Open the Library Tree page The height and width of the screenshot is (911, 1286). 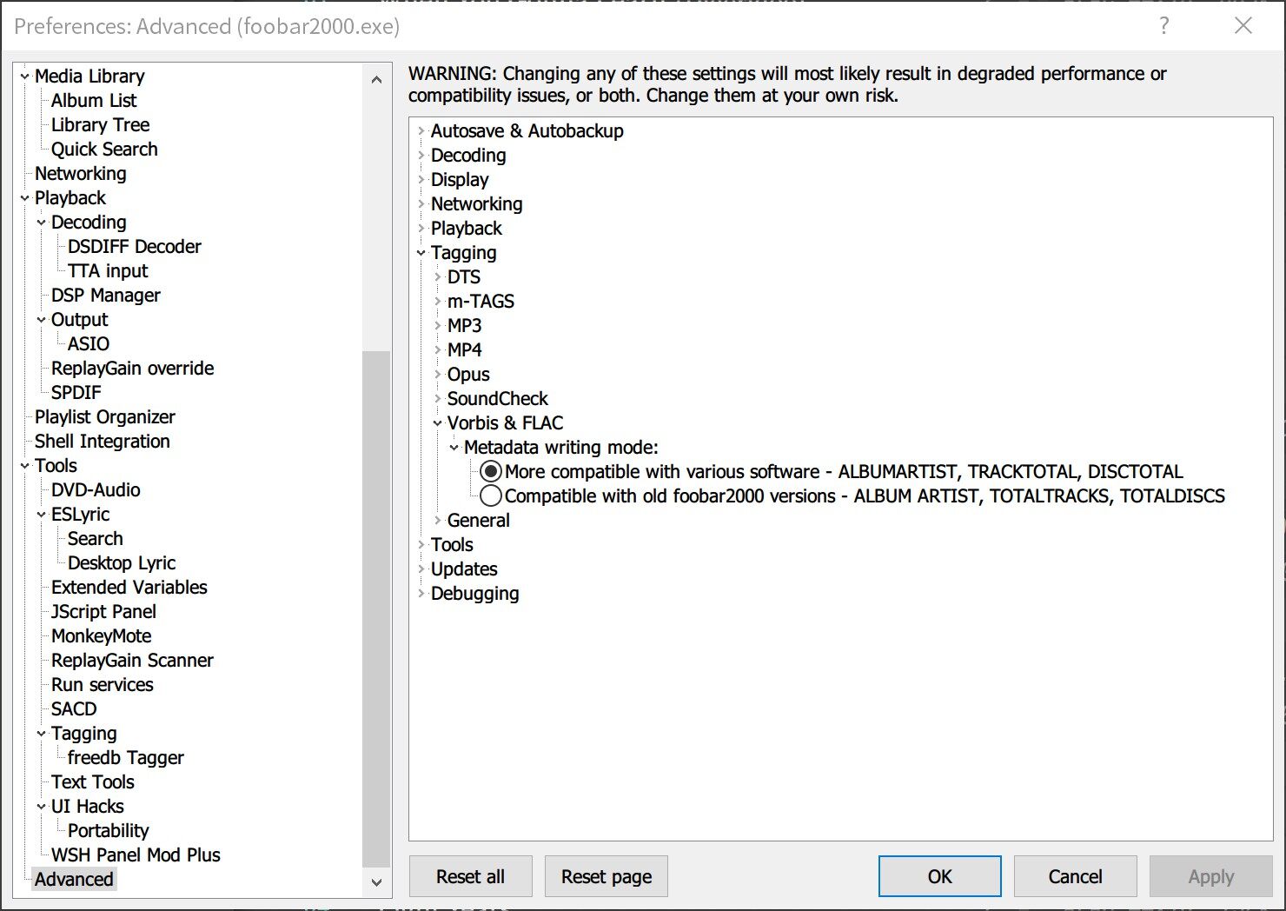pos(101,125)
